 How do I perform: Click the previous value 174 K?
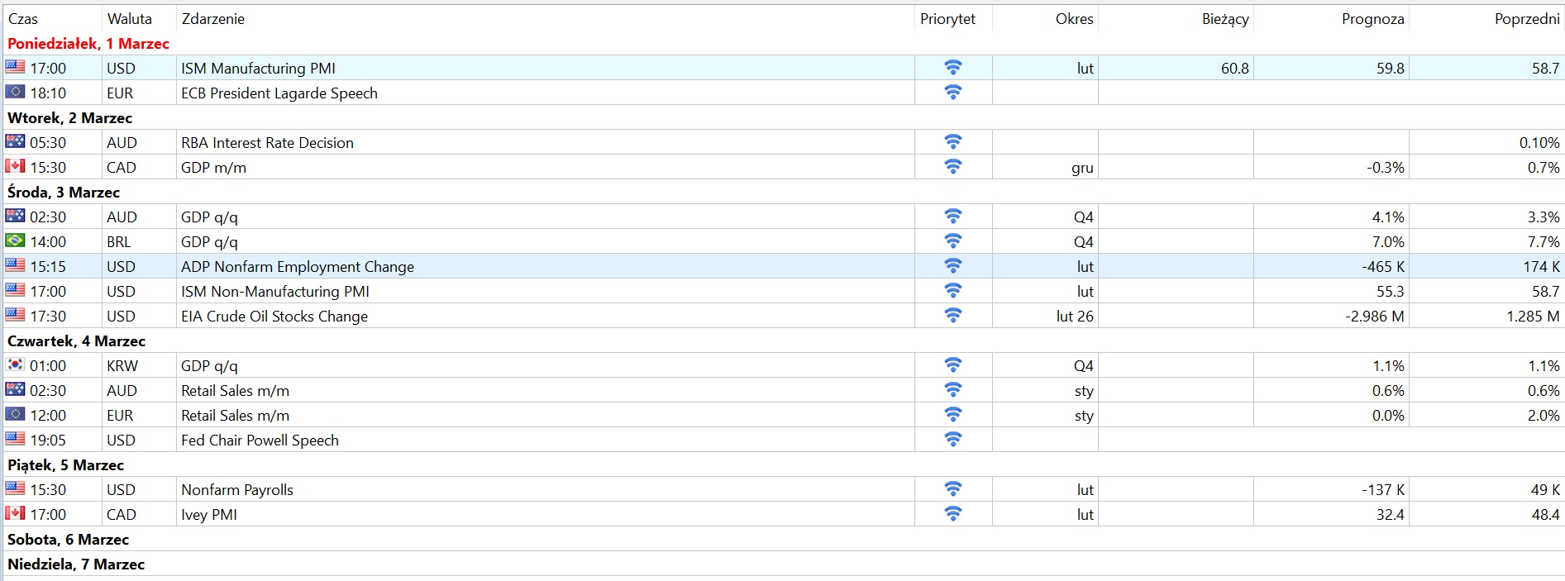(x=1541, y=266)
